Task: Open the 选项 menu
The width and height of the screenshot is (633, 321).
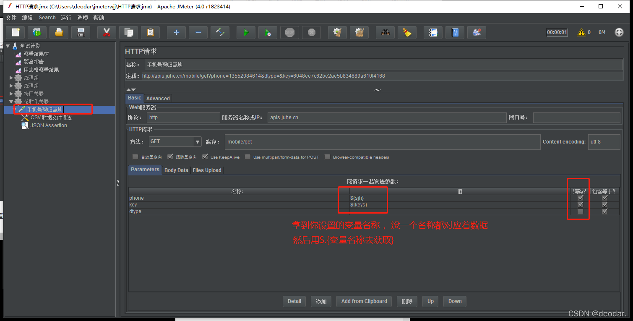Action: (83, 18)
